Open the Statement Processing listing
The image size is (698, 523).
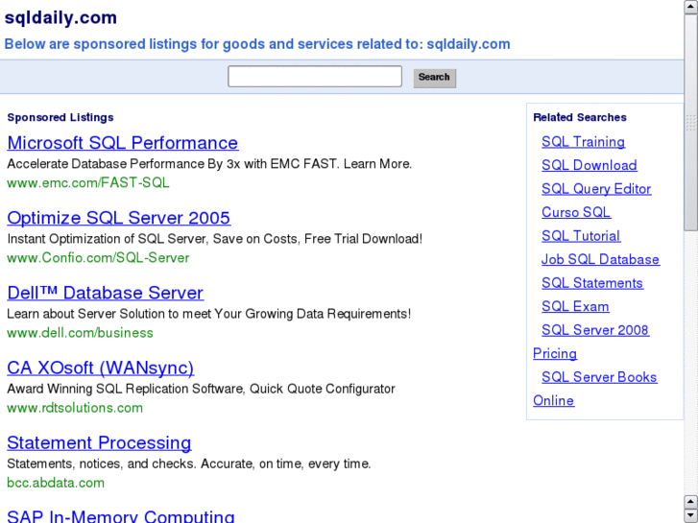pyautogui.click(x=99, y=442)
